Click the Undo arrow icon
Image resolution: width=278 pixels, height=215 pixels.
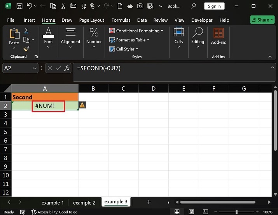click(x=30, y=6)
